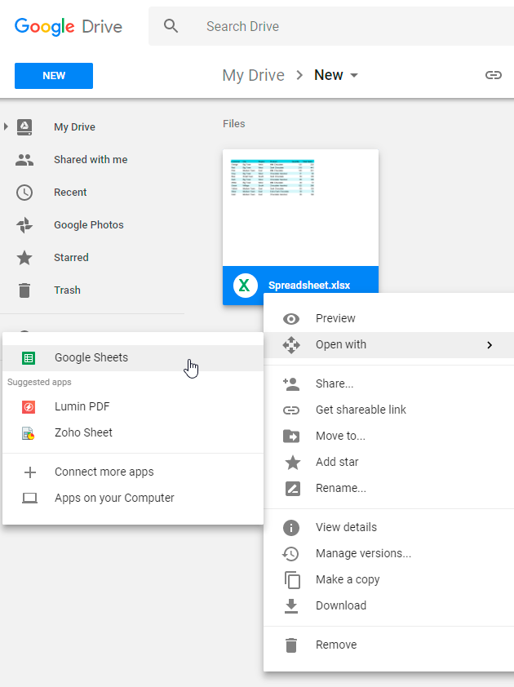
Task: Click the Trash bin icon in sidebar
Action: 24,290
